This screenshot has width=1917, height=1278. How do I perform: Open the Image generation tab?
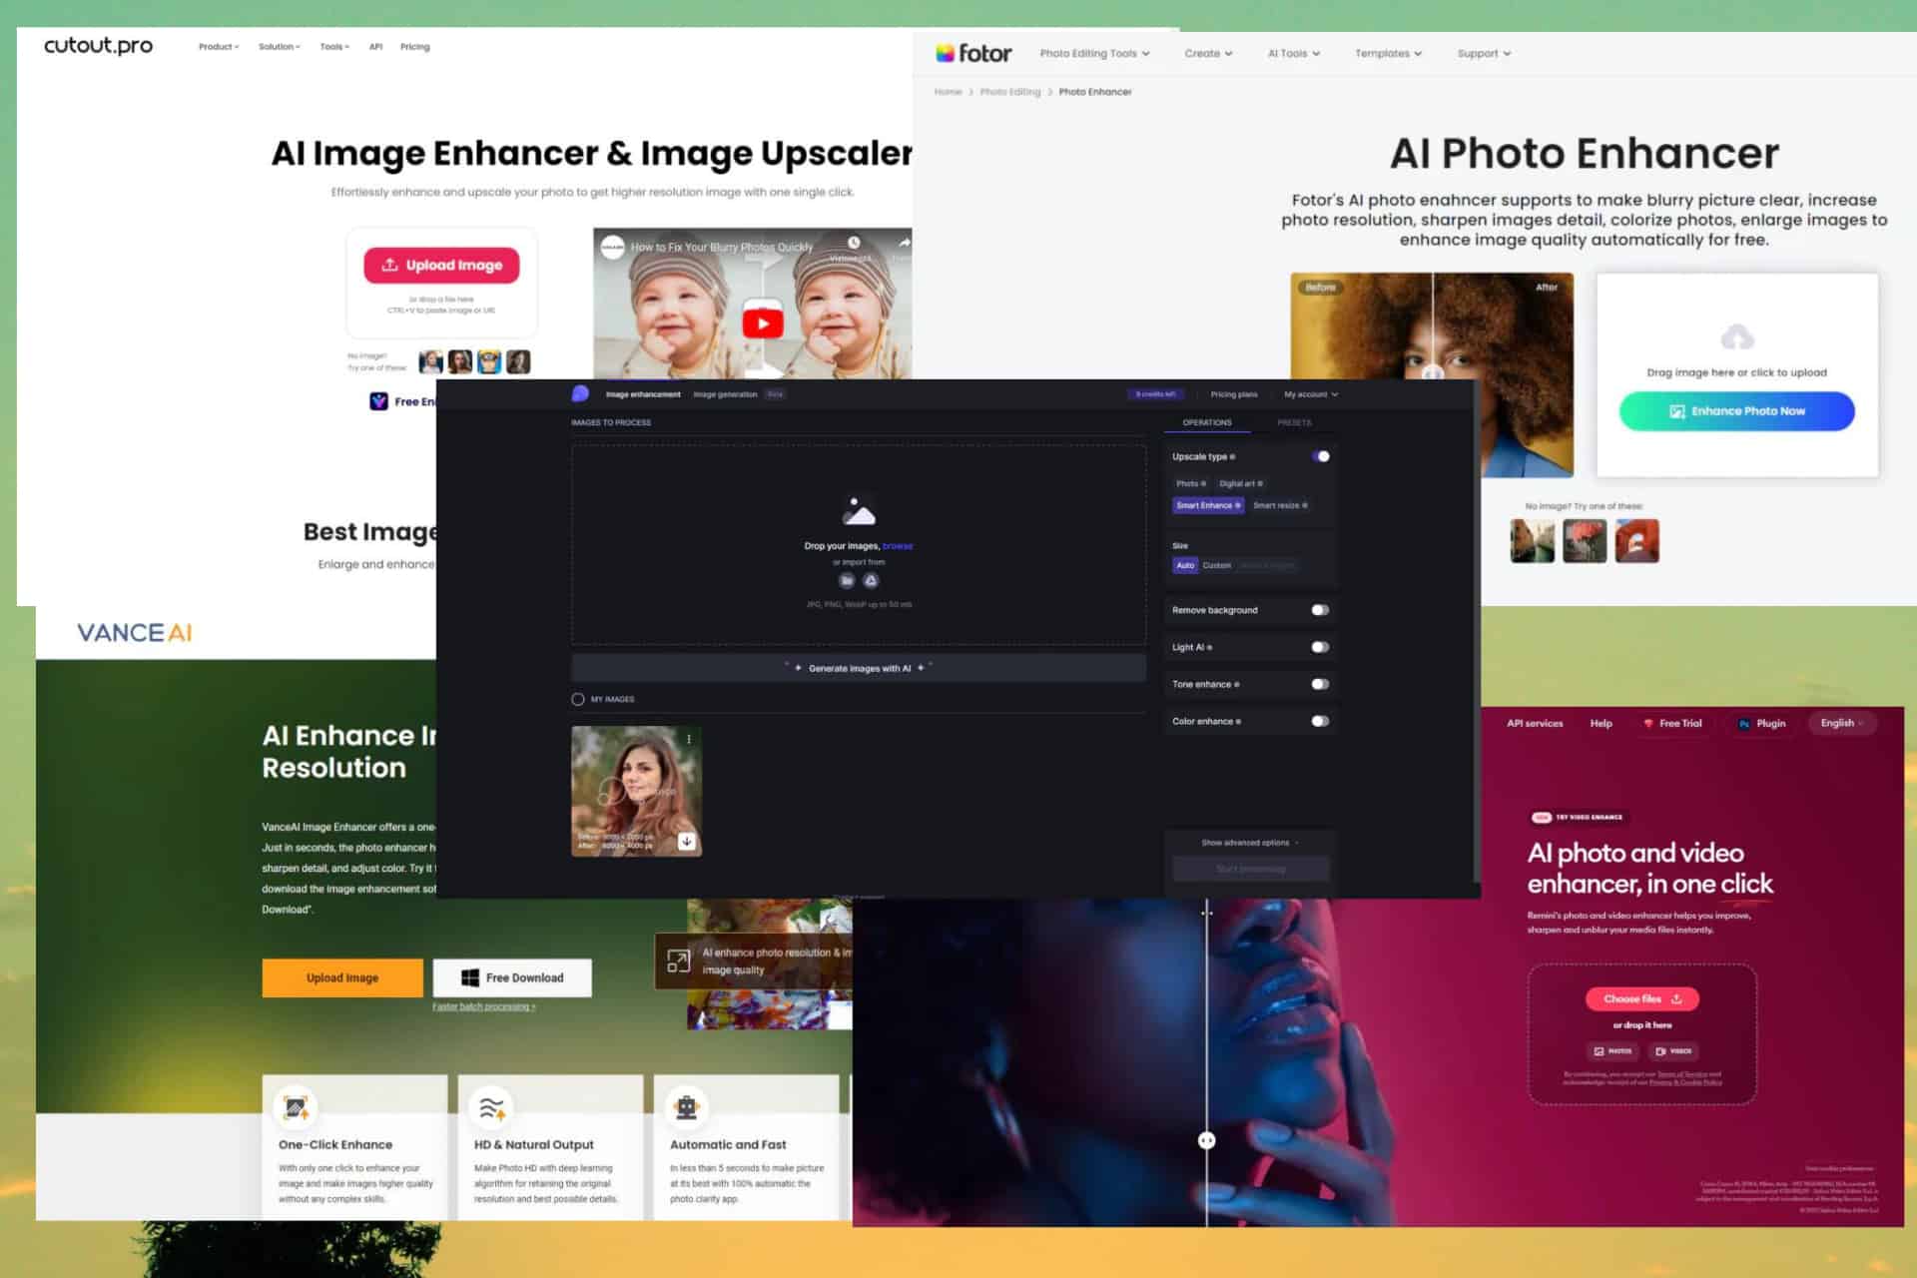(x=725, y=394)
